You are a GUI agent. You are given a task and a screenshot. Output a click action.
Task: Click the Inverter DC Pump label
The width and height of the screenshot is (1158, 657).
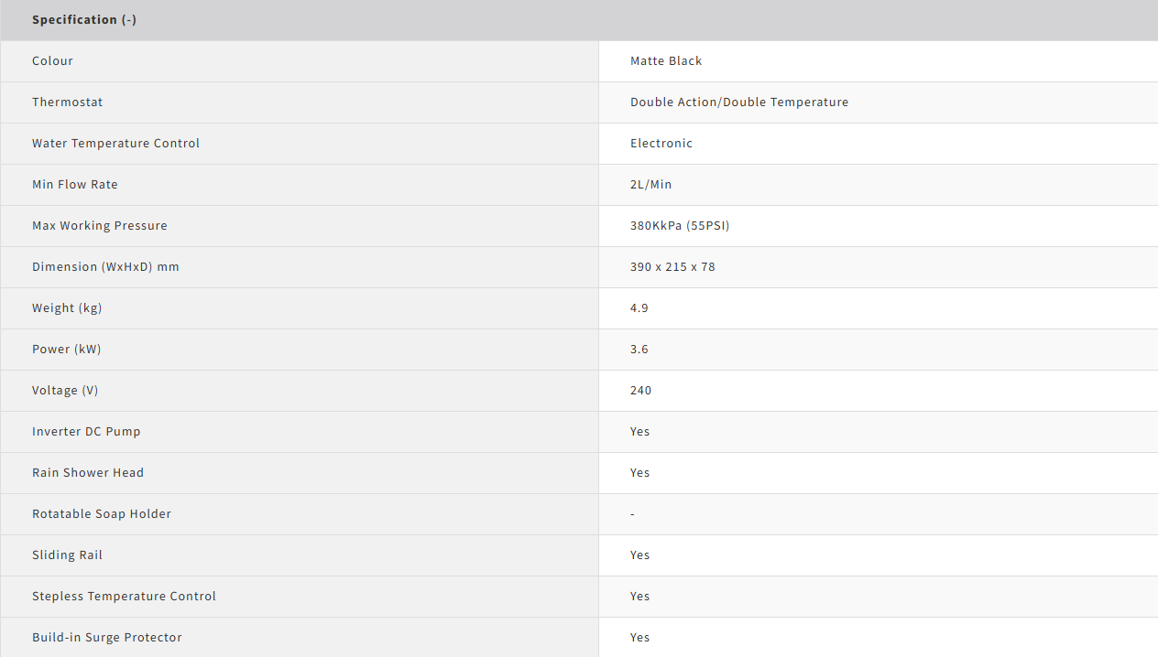(x=86, y=432)
